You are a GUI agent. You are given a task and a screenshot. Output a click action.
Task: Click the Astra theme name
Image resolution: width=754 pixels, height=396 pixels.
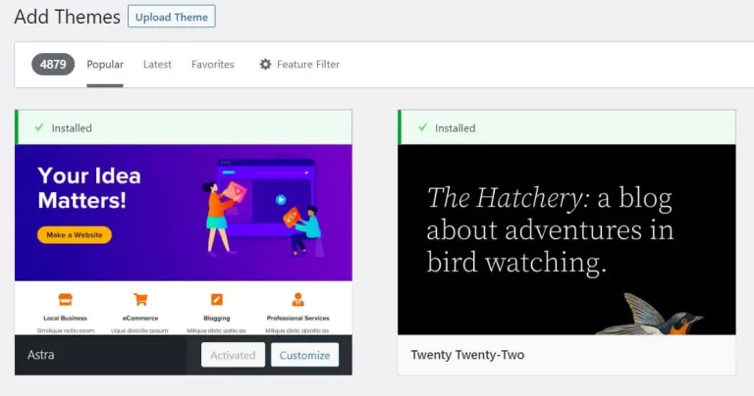[41, 355]
